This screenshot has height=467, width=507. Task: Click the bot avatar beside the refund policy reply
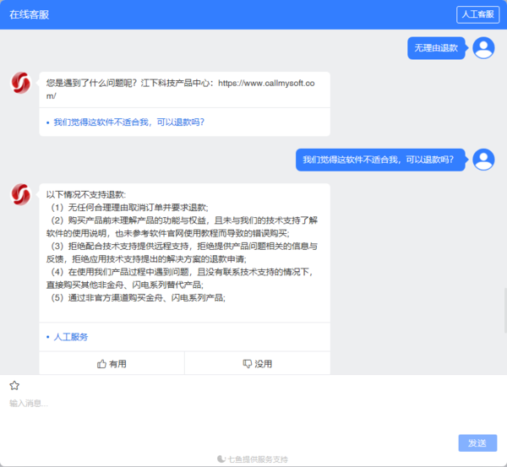tap(21, 194)
